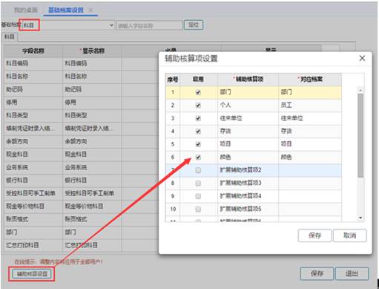Click scrollbar up arrow in dialog list

coord(360,90)
